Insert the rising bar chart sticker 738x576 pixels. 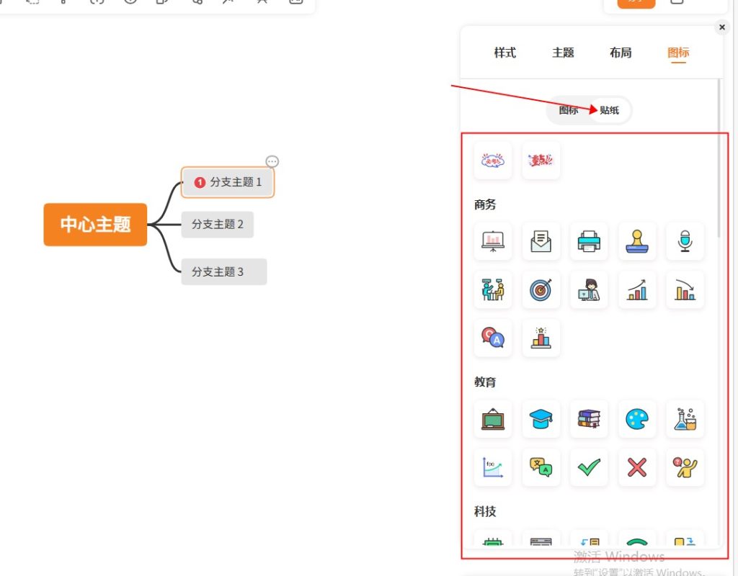click(637, 289)
